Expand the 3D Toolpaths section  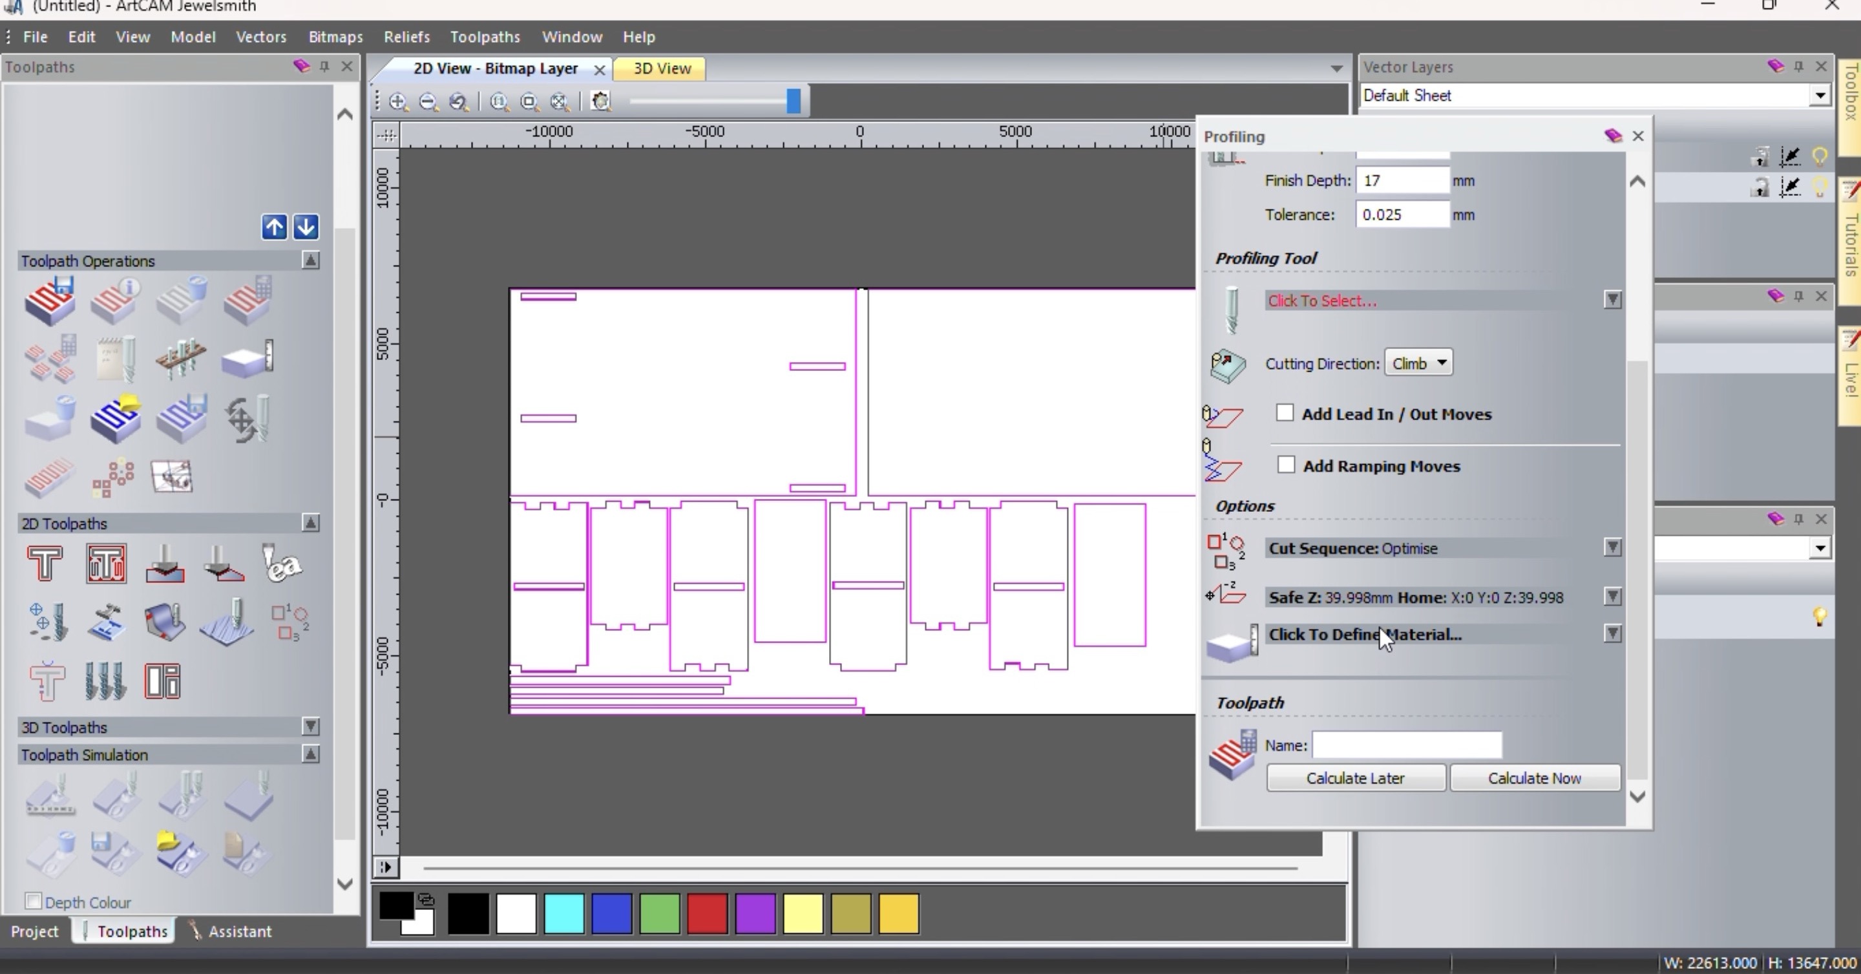pyautogui.click(x=311, y=726)
